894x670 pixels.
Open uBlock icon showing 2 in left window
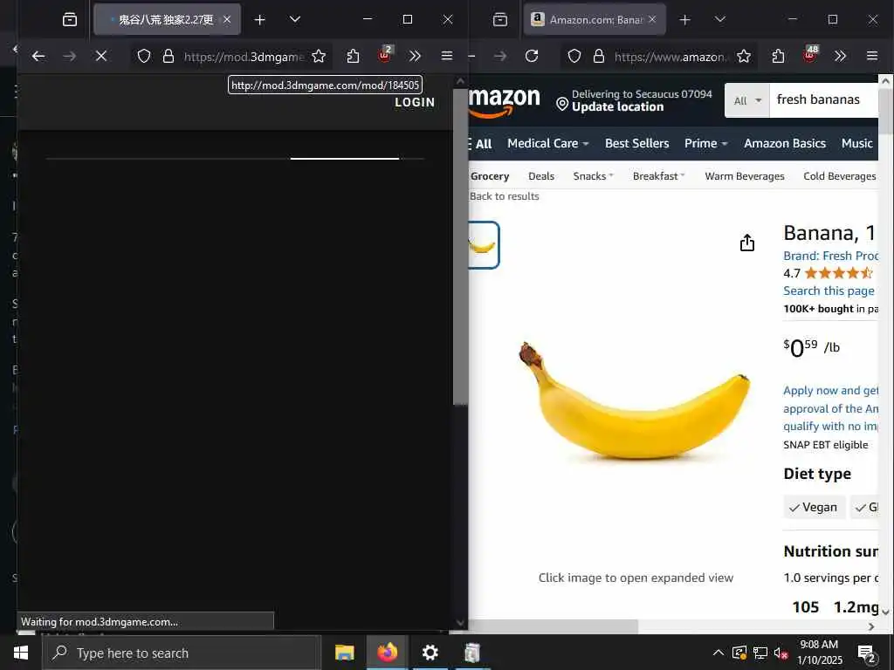[385, 54]
